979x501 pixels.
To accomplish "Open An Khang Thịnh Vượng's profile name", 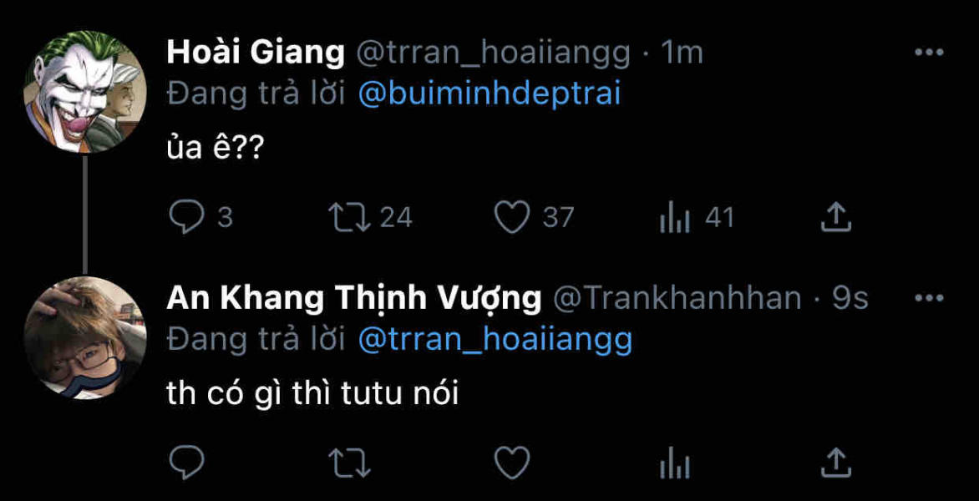I will tap(354, 298).
